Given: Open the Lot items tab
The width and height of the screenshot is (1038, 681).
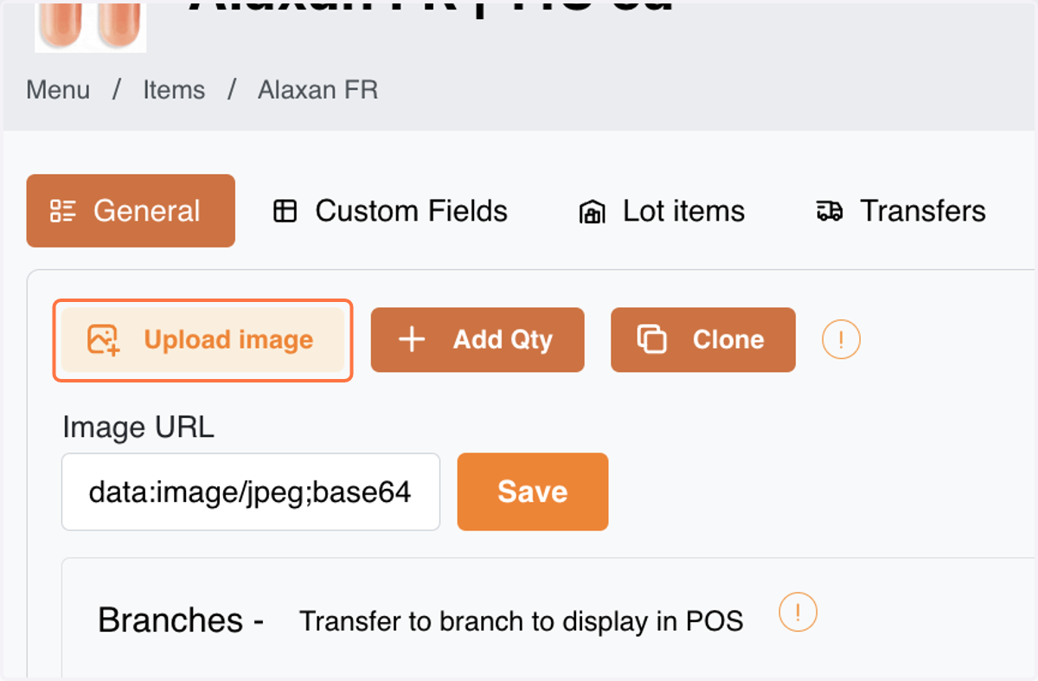Looking at the screenshot, I should coord(662,211).
